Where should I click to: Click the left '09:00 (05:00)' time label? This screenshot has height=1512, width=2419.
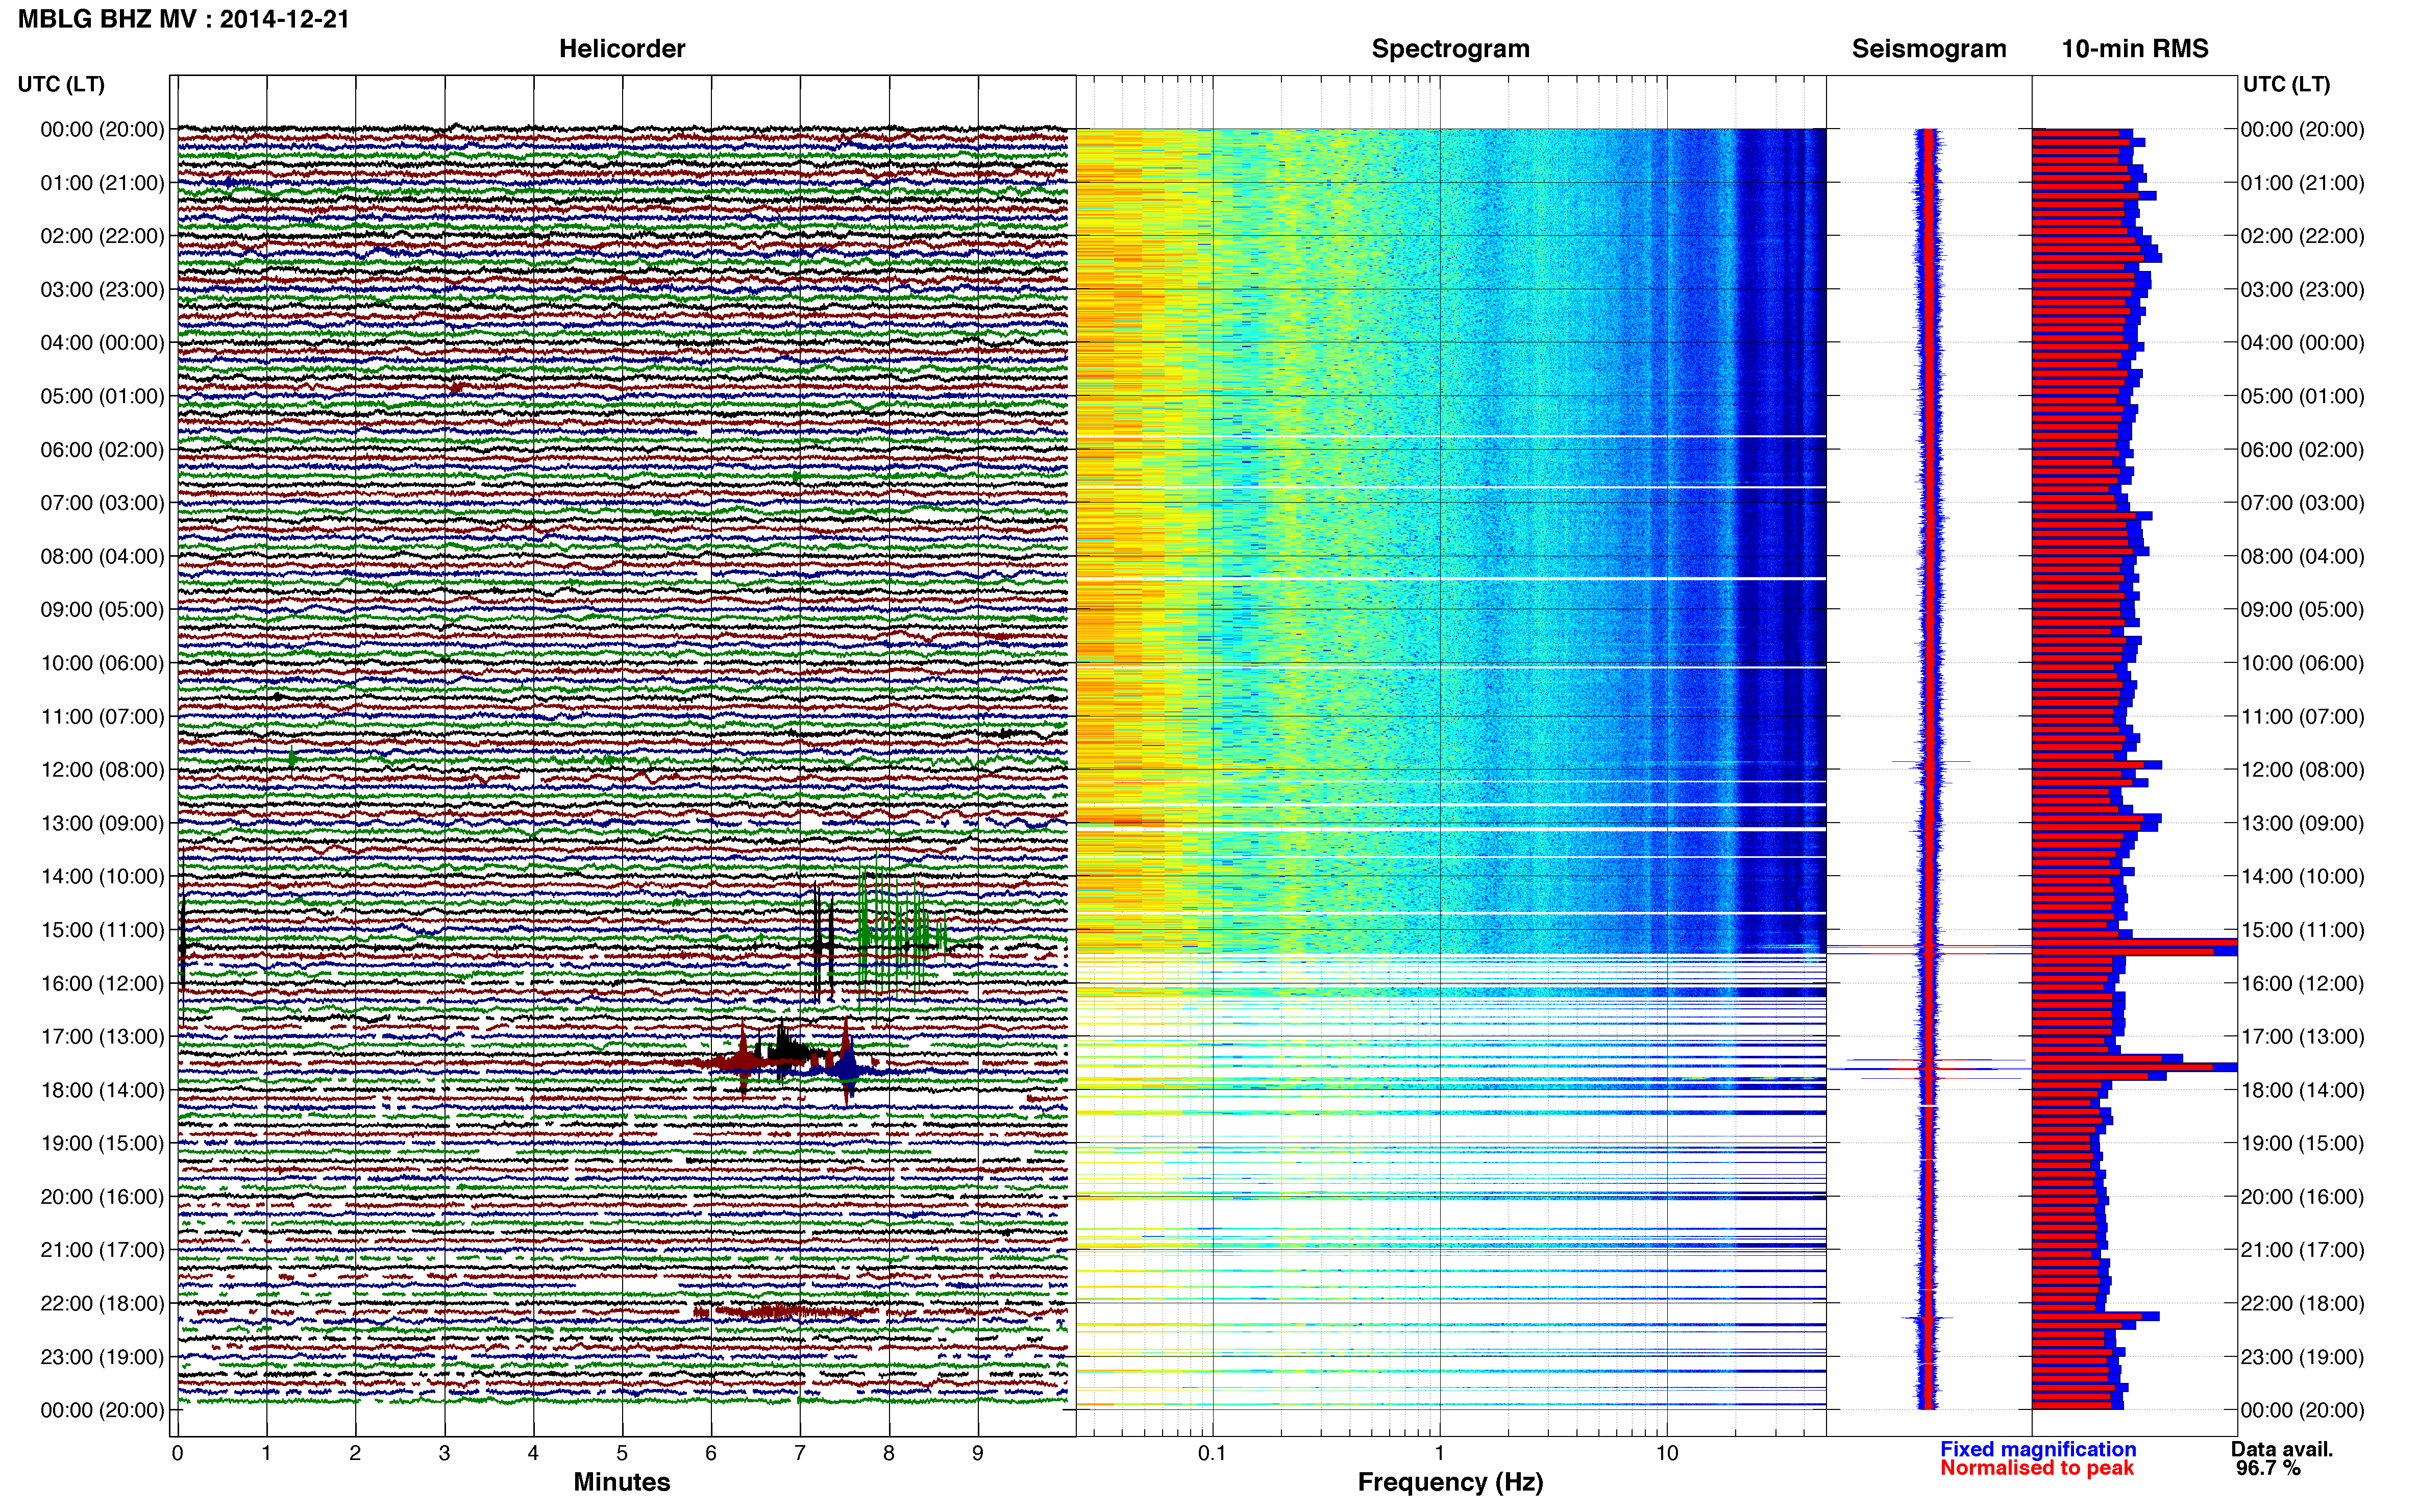(102, 609)
